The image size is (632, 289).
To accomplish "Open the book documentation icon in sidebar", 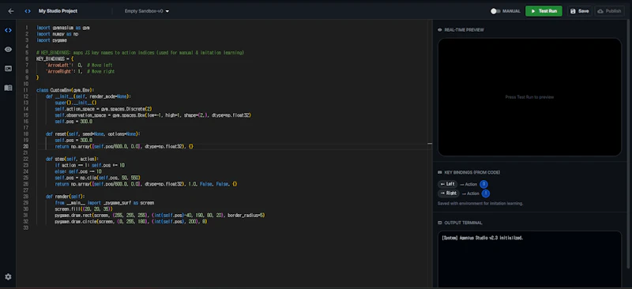I will [x=8, y=88].
